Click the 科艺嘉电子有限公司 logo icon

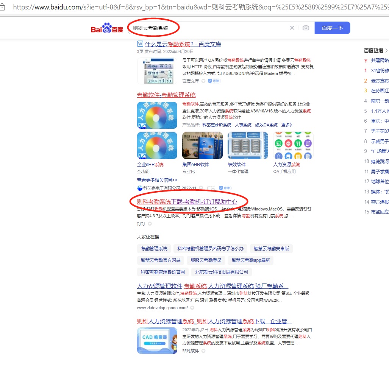(x=140, y=188)
